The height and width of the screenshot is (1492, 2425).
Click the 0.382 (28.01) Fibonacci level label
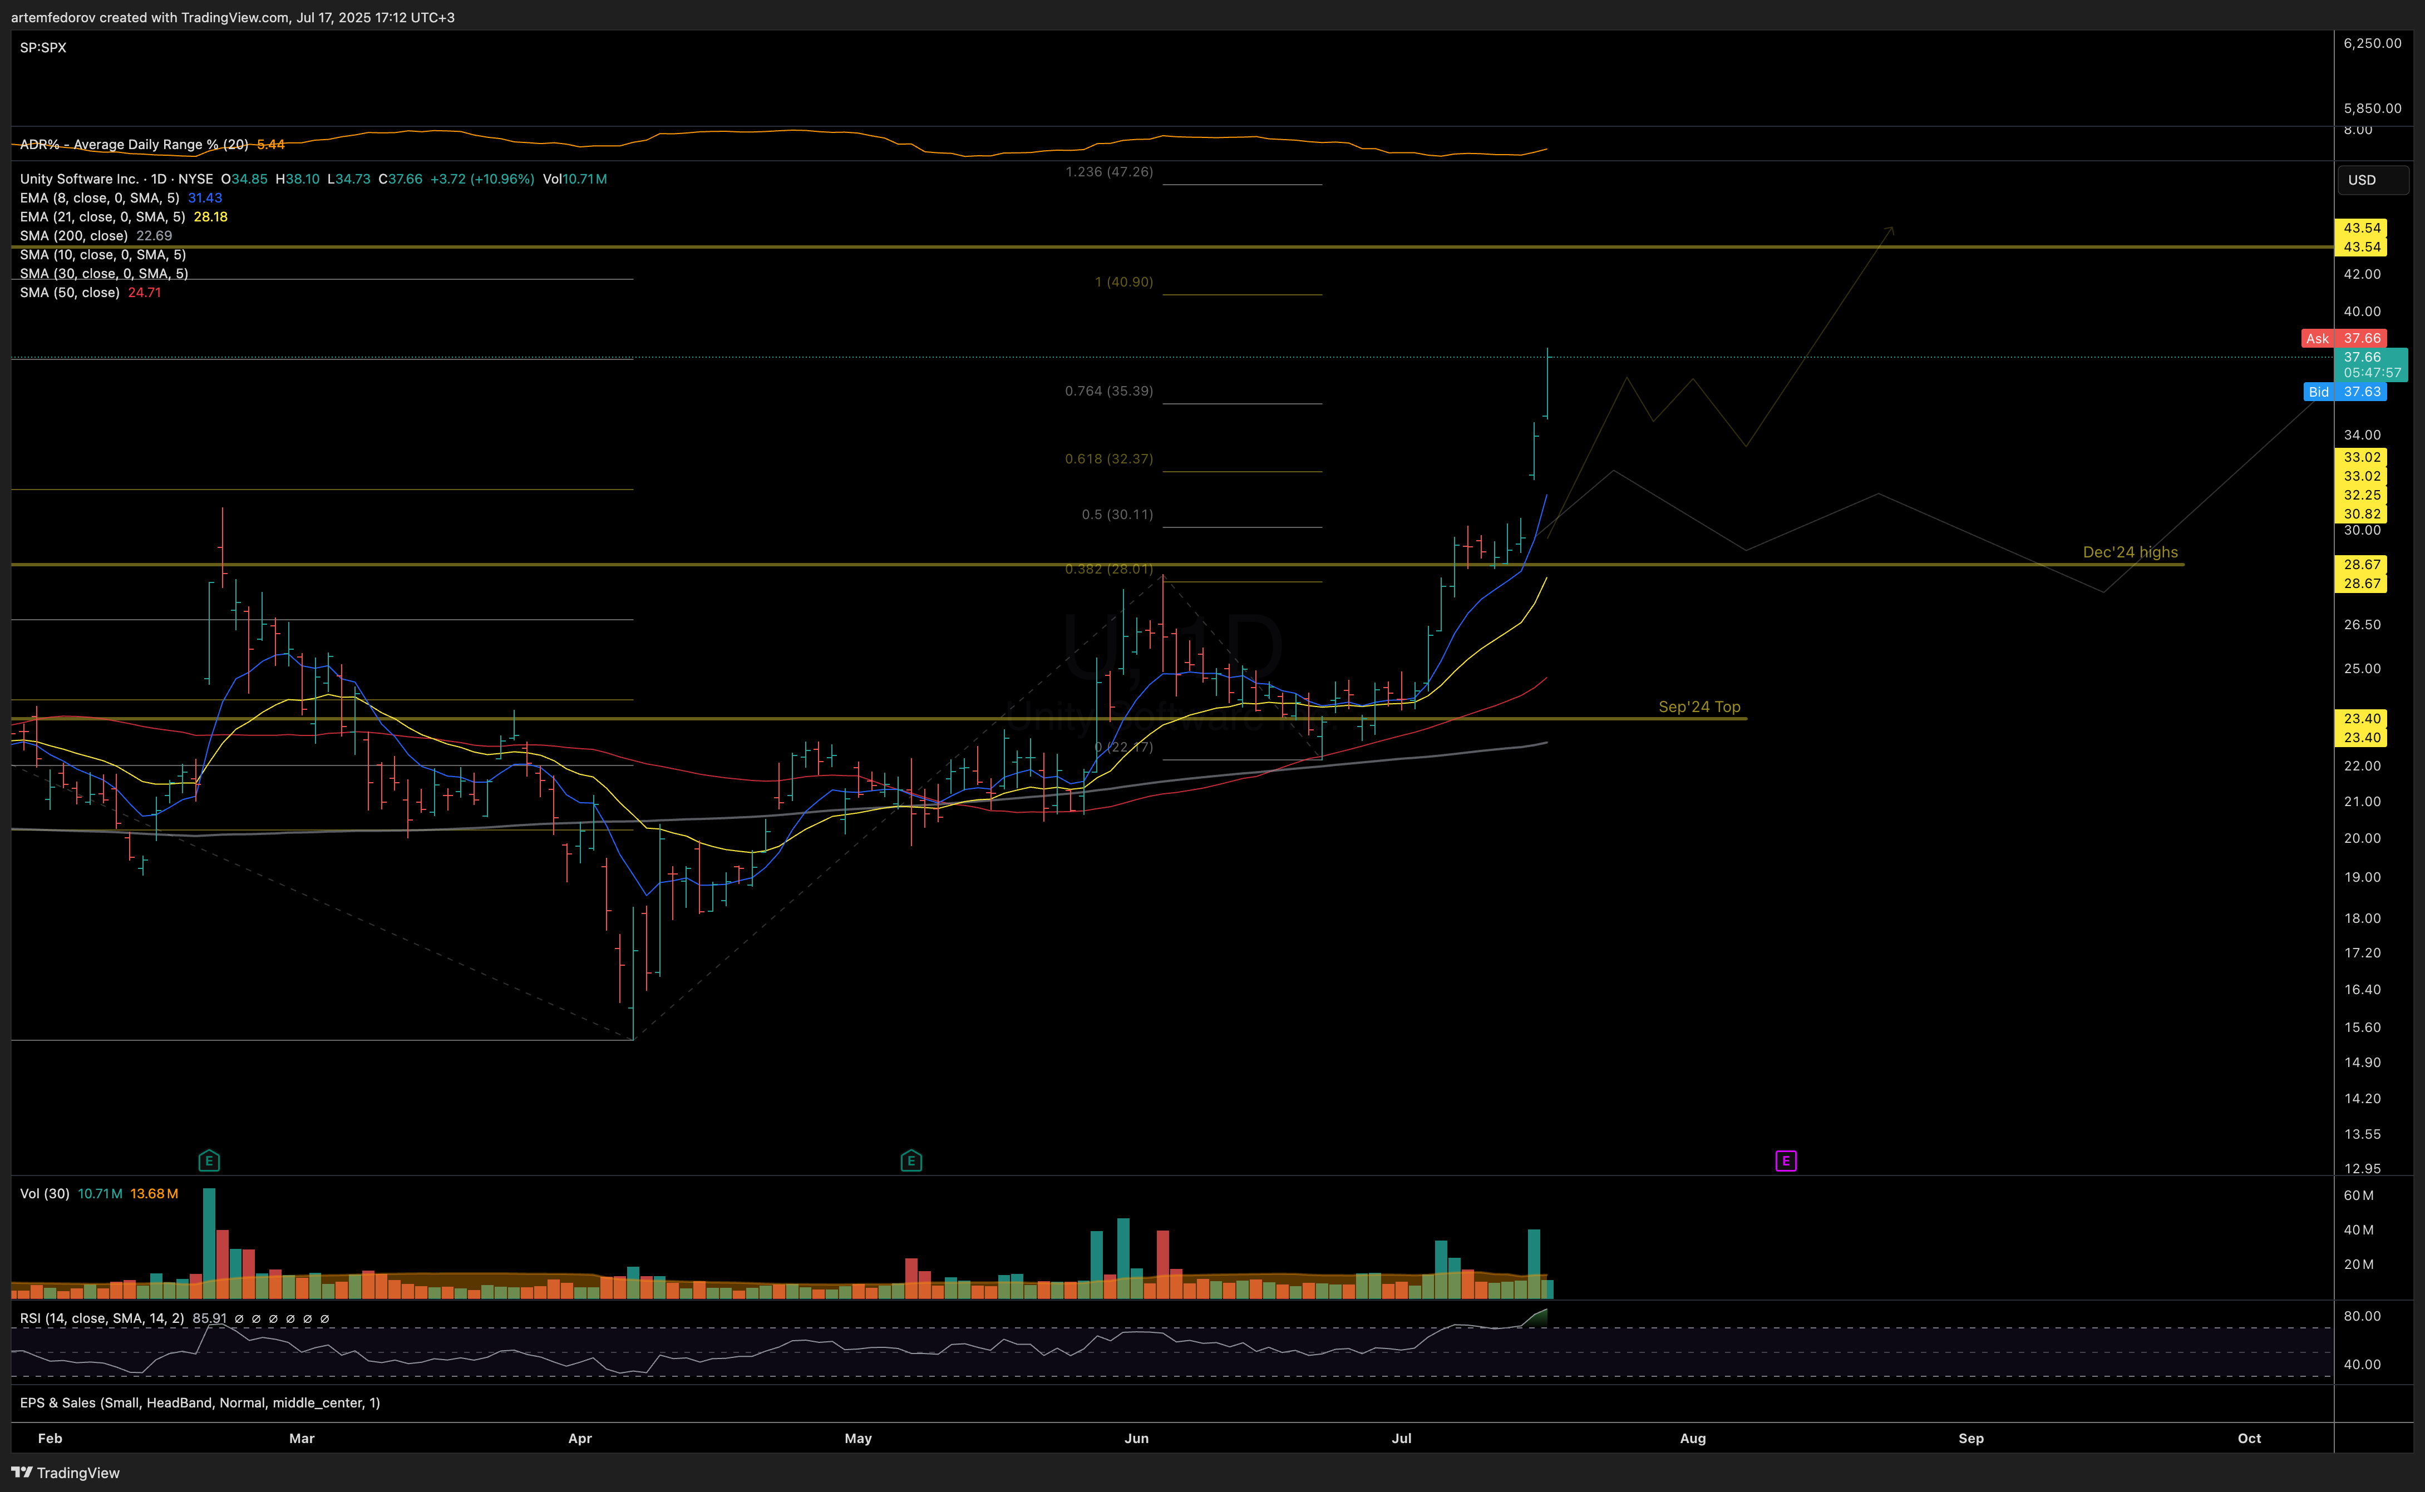tap(1110, 569)
